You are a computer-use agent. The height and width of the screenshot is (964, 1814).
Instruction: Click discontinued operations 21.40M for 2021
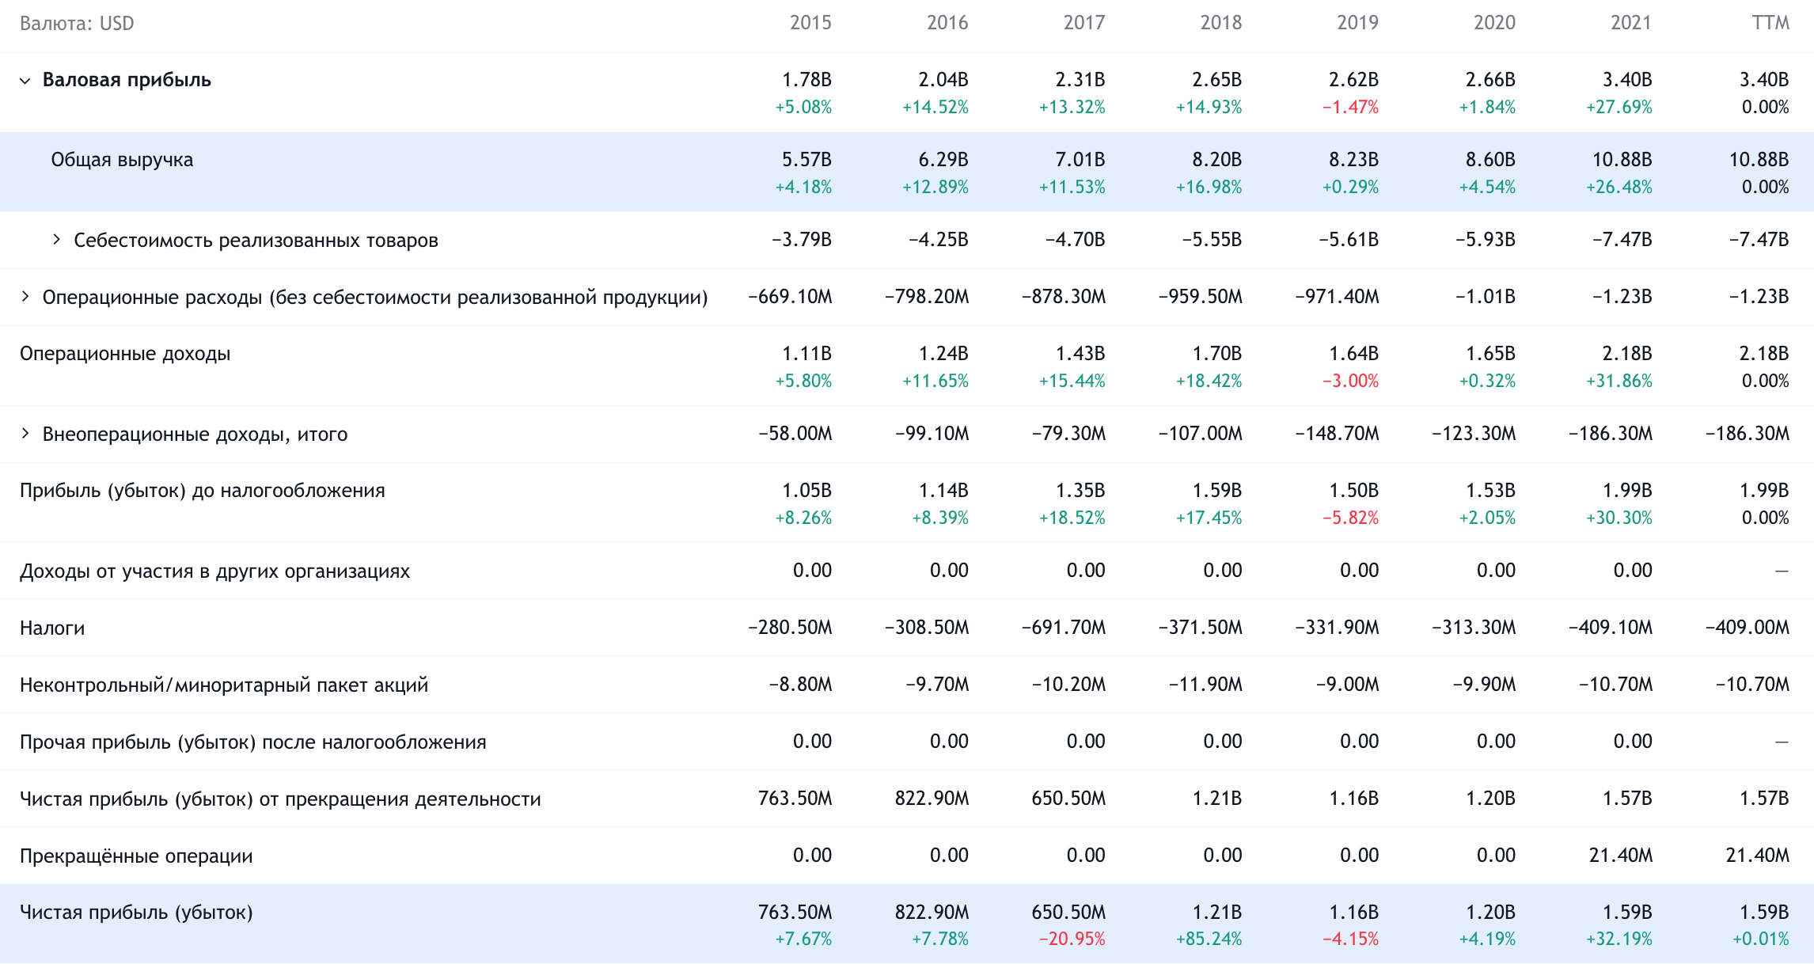1621,856
